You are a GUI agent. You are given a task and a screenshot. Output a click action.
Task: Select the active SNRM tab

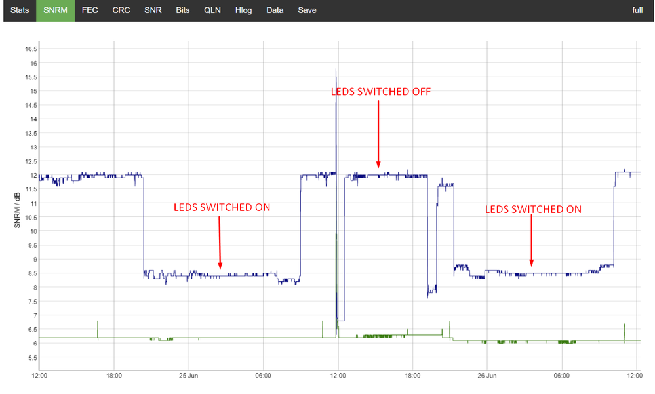(x=55, y=10)
